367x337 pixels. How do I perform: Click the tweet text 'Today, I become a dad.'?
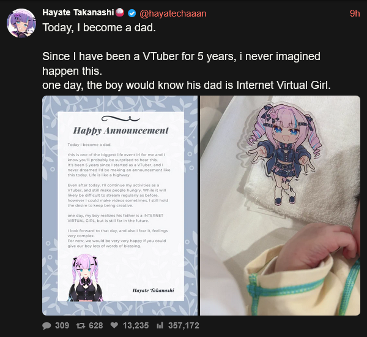pos(99,28)
